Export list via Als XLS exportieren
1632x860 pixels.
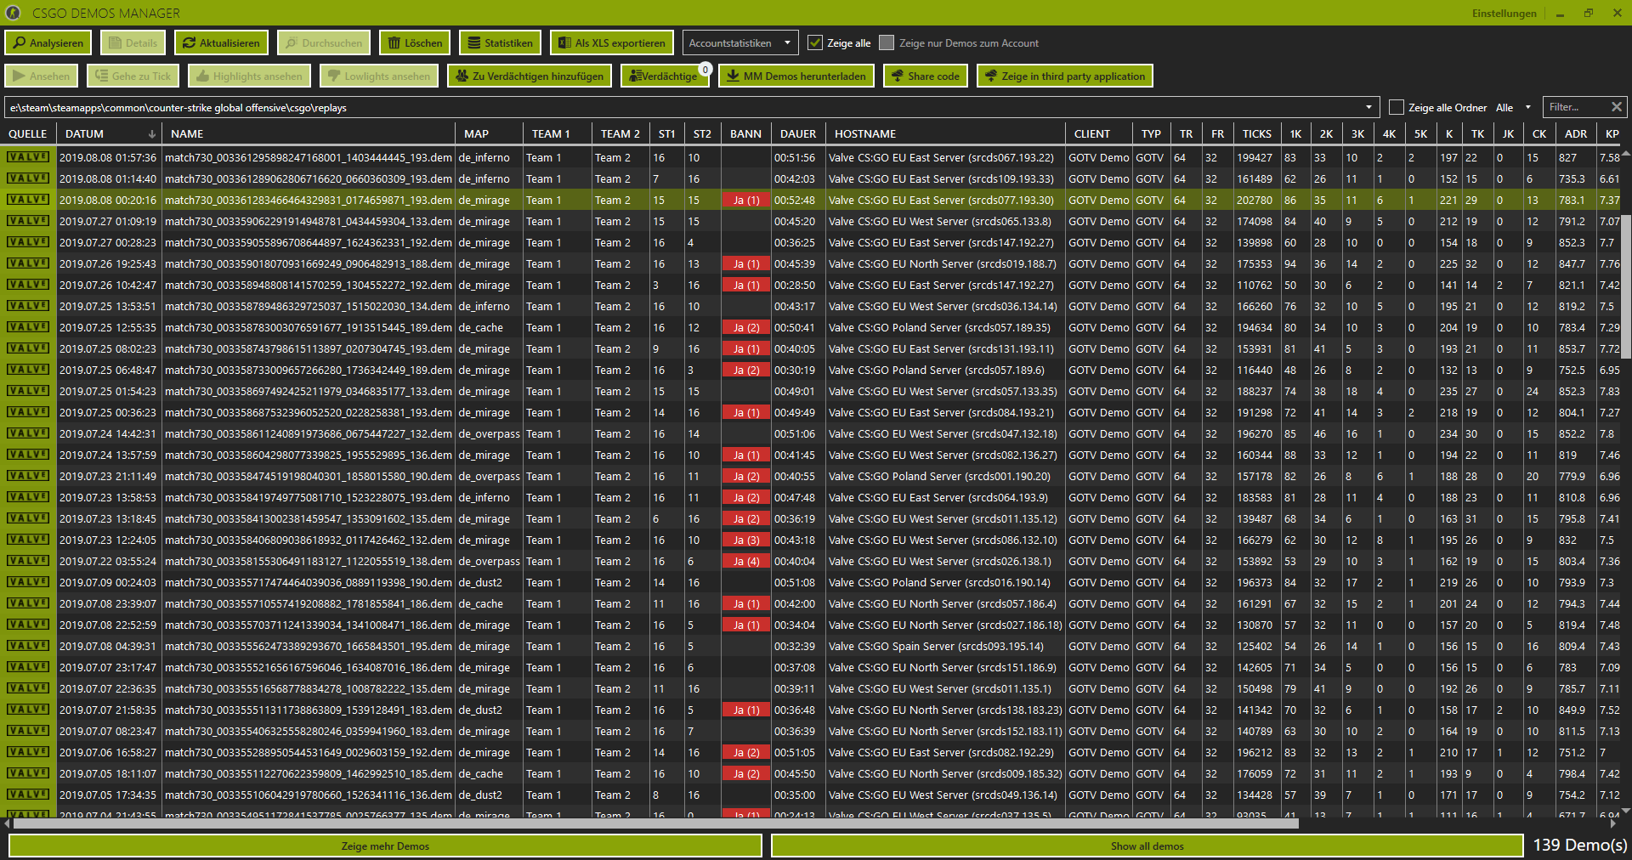(612, 42)
